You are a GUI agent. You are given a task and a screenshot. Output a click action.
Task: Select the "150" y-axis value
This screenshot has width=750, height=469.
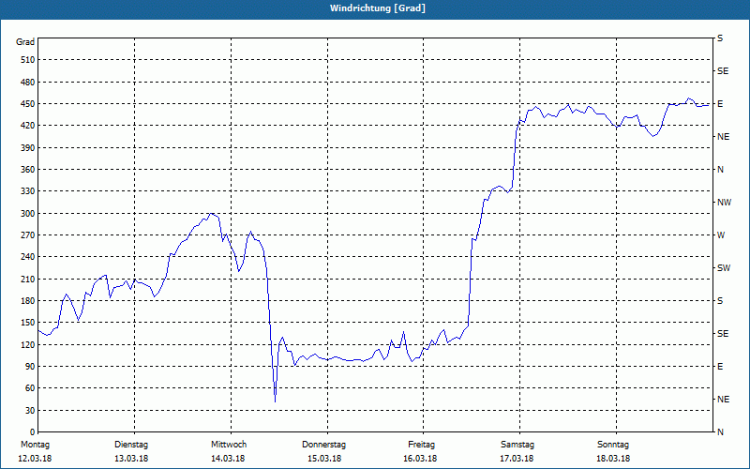pos(28,323)
